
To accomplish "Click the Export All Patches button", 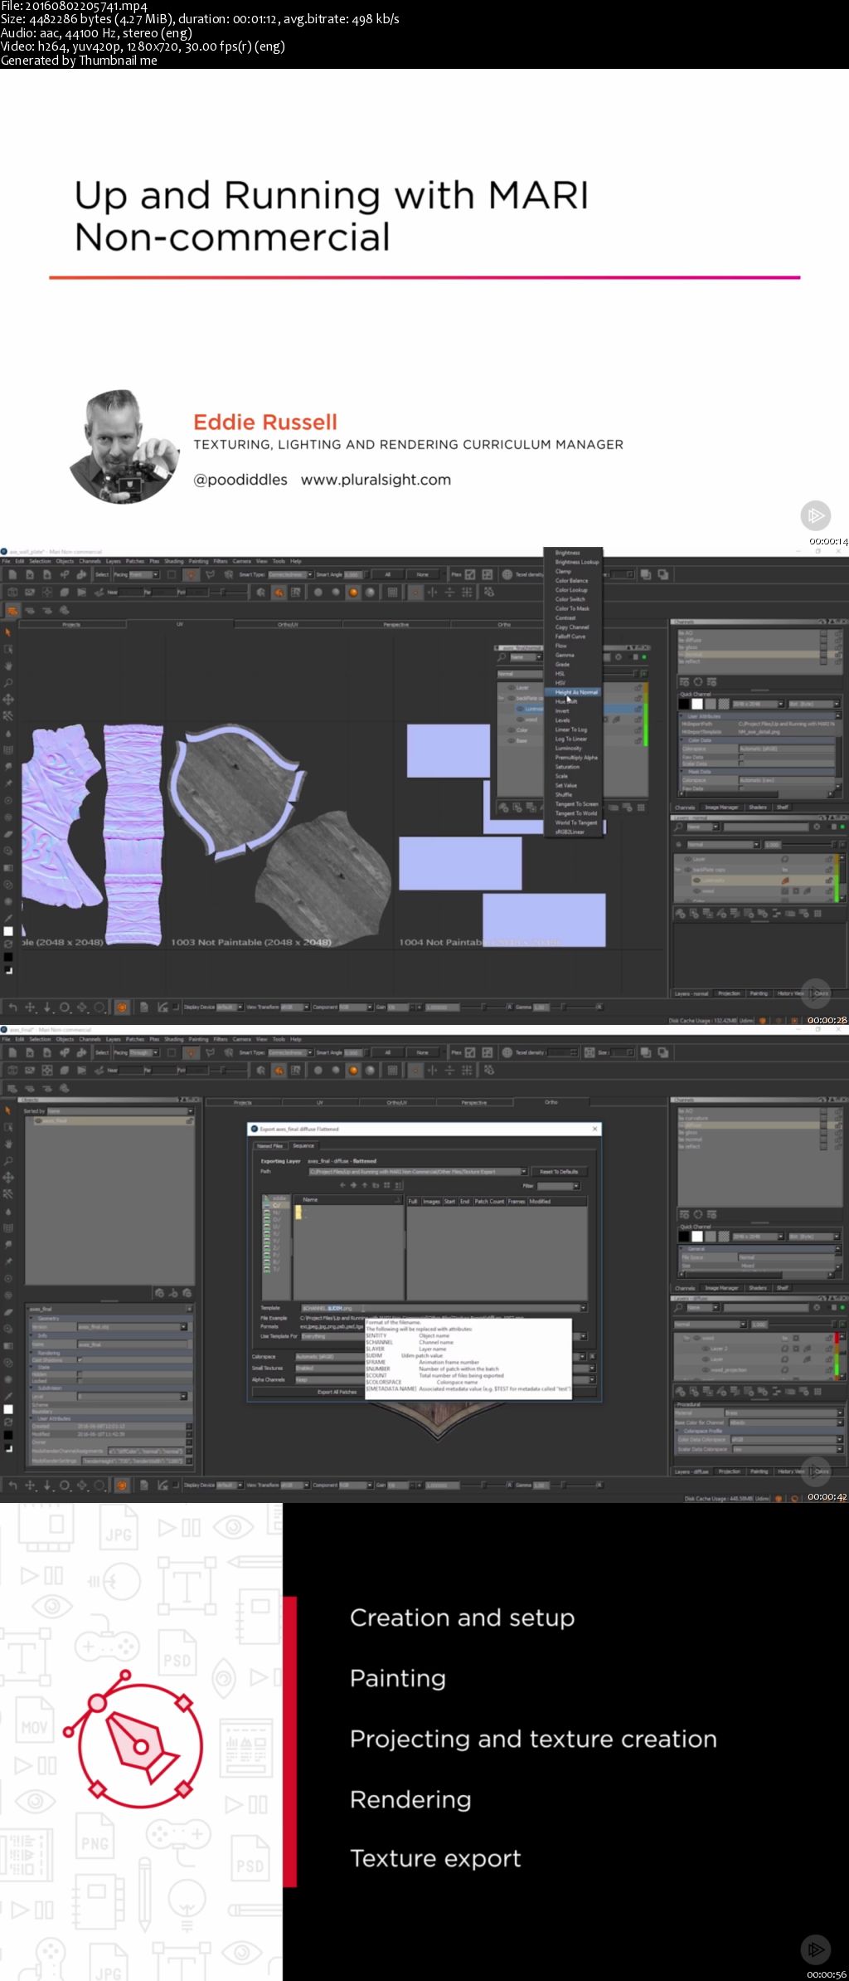I will (337, 1392).
